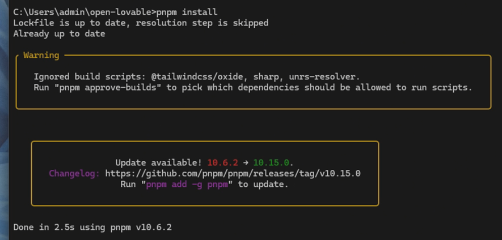Image resolution: width=502 pixels, height=240 pixels.
Task: Click the "Ignored build scripts:" text
Action: 90,76
